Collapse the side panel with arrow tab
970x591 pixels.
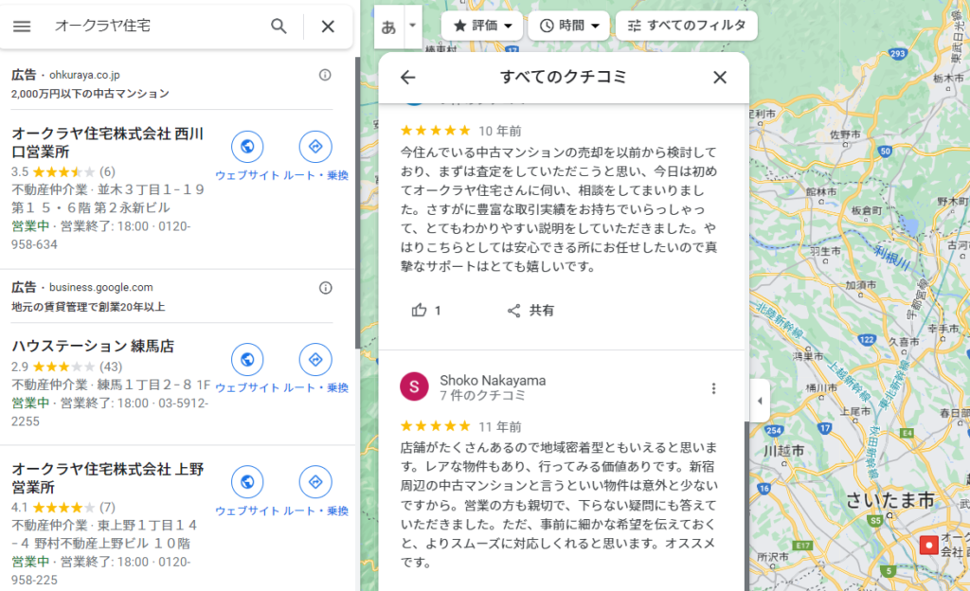tap(759, 401)
